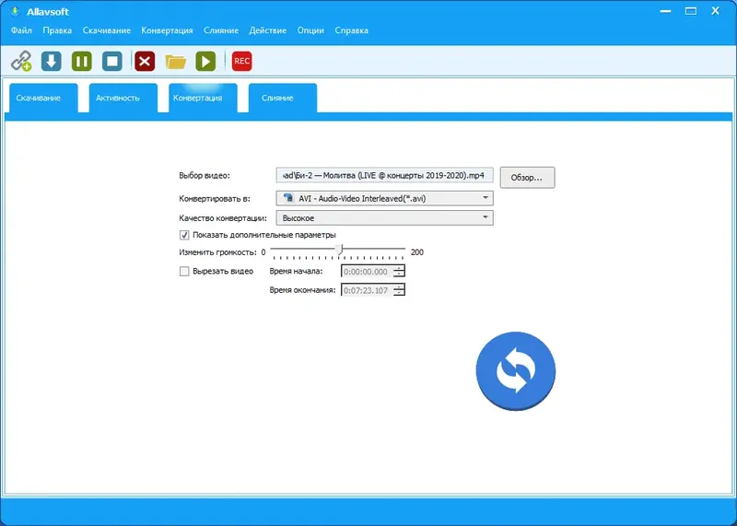Click the volume slider handle
Screen dimensions: 737x526
click(x=340, y=250)
